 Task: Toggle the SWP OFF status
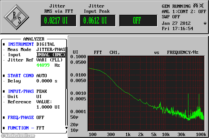[x=170, y=16]
